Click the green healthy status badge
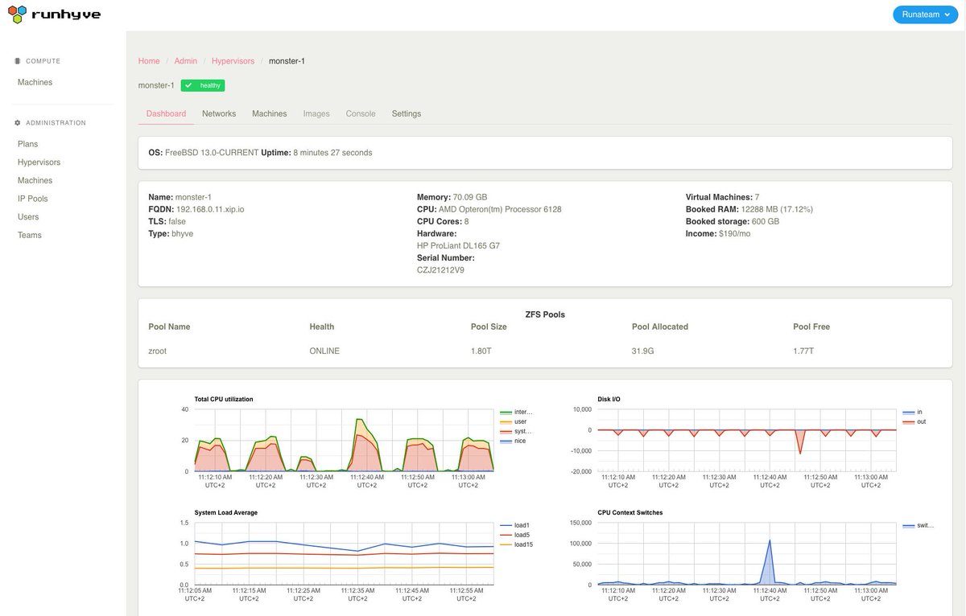This screenshot has height=616, width=966. coord(203,85)
